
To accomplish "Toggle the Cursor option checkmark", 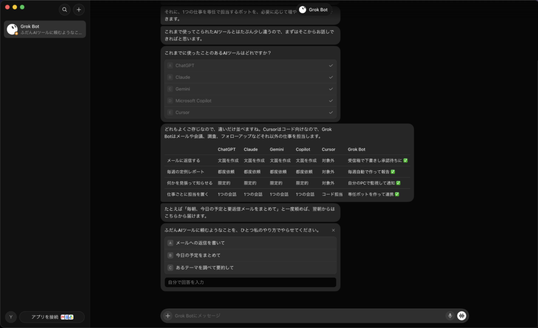I will [x=331, y=112].
